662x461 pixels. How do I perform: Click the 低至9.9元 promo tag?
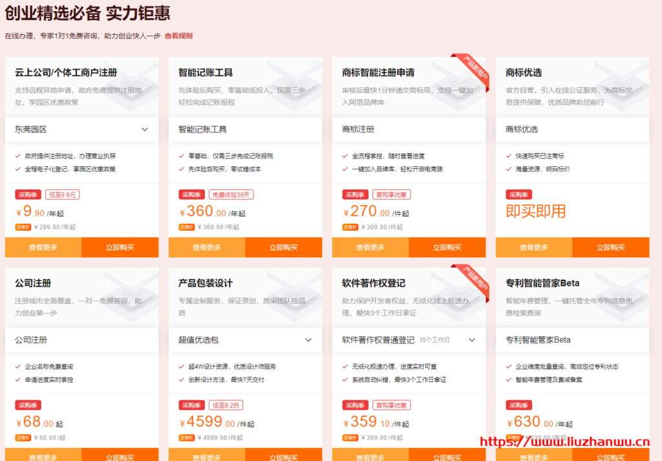click(63, 195)
